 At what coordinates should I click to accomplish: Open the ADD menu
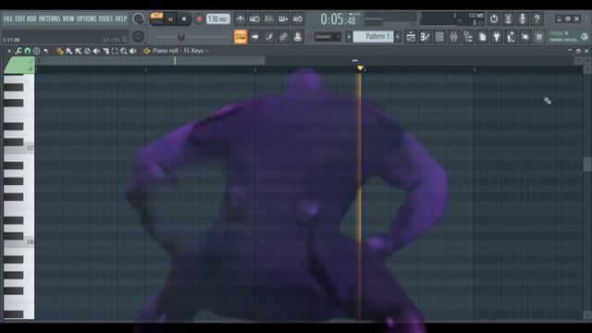click(31, 18)
